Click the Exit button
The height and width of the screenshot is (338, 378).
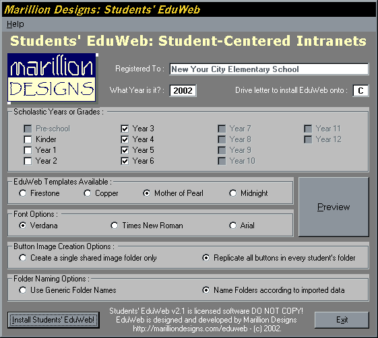point(342,320)
